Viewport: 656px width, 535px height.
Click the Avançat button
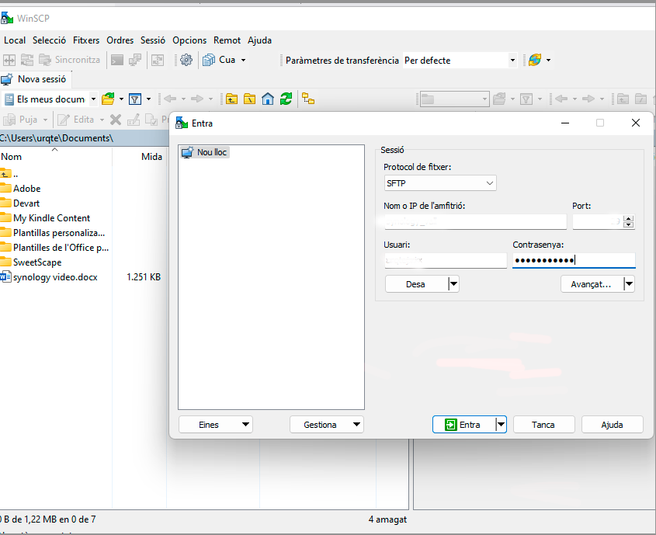[592, 284]
